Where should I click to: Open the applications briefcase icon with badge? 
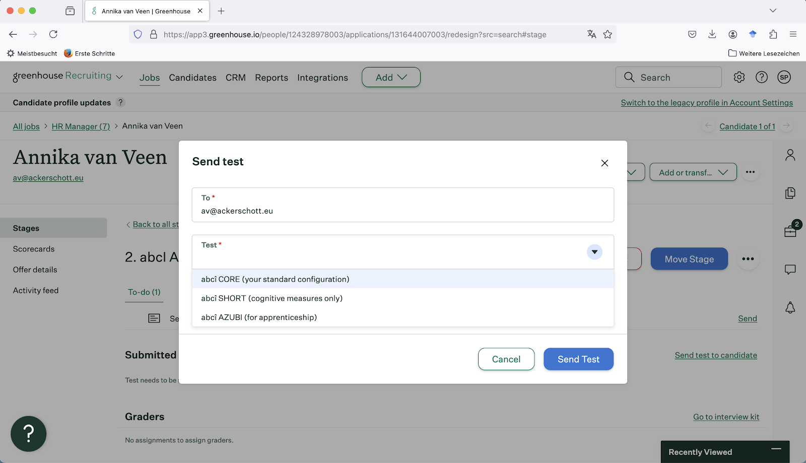tap(790, 231)
